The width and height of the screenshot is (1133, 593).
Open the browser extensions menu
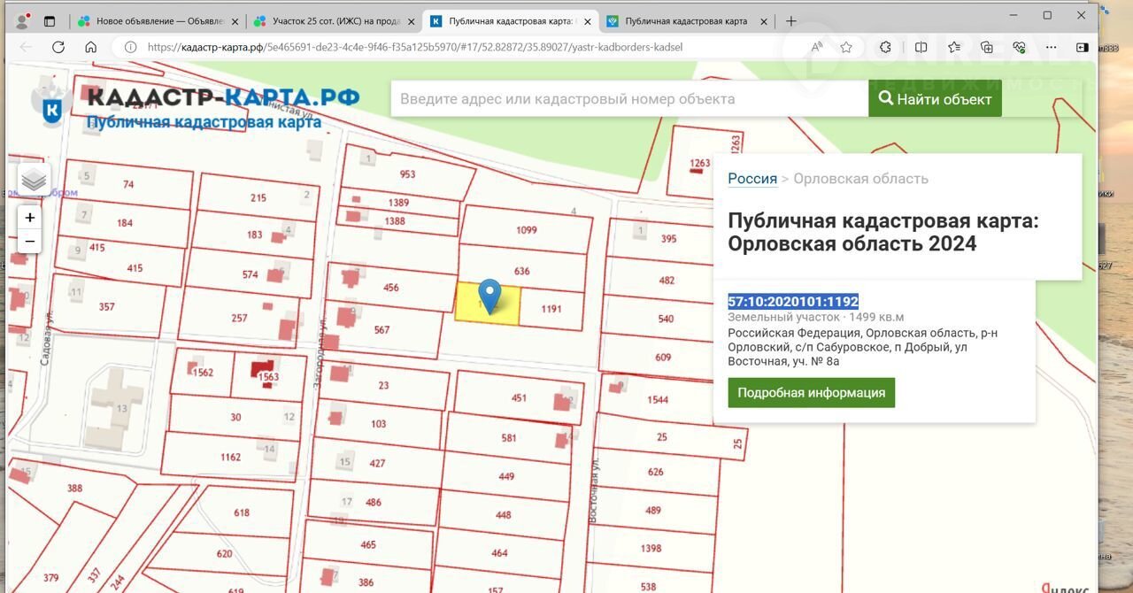point(885,48)
